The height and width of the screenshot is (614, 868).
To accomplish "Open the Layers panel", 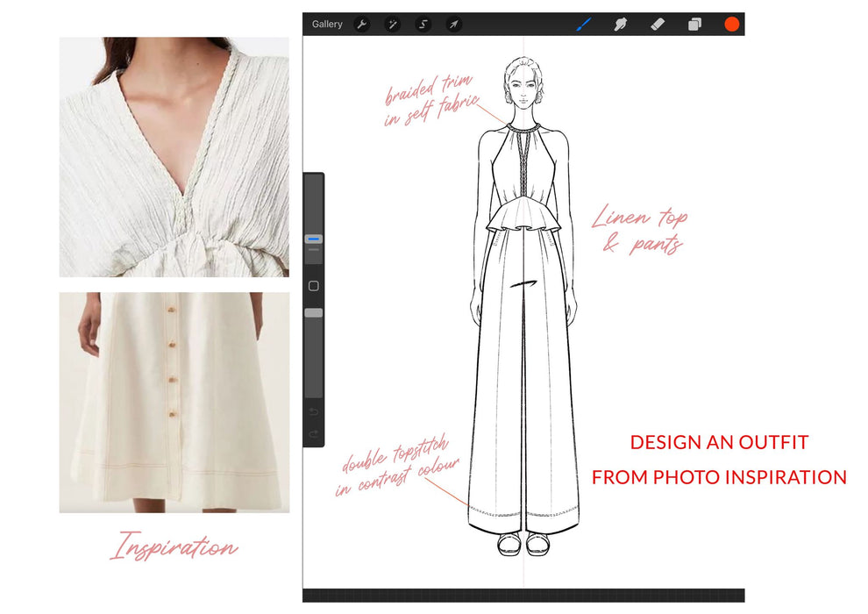I will tap(693, 24).
